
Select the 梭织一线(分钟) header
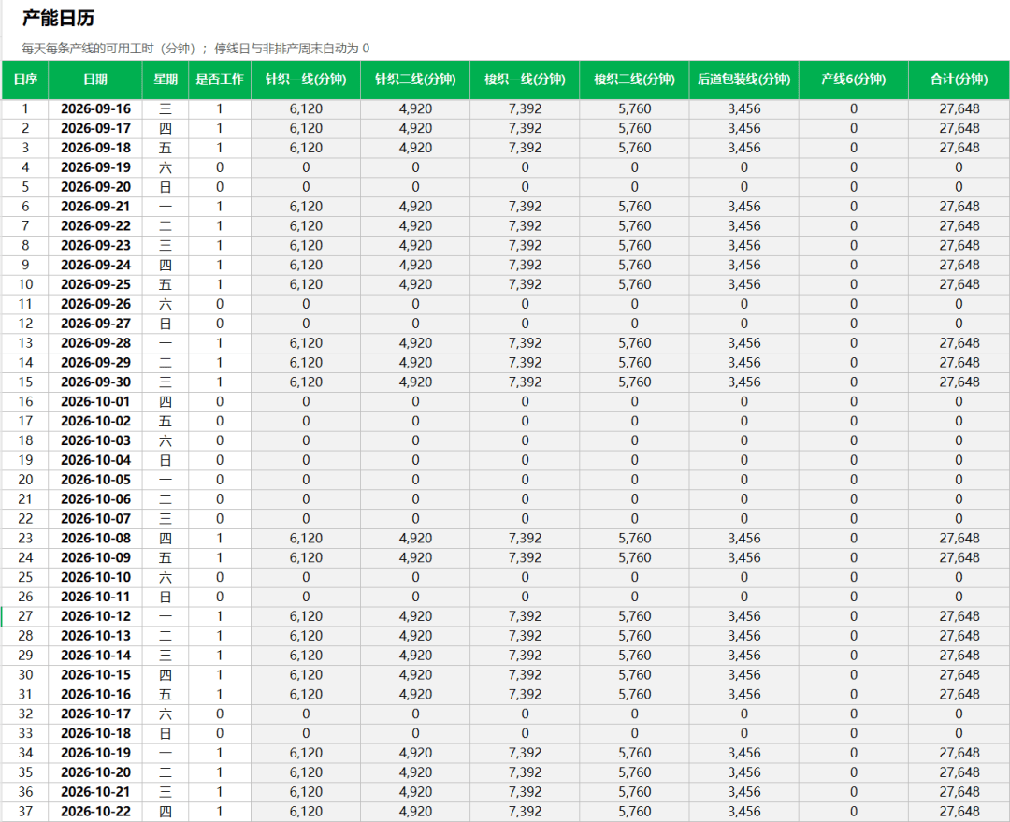coord(525,79)
